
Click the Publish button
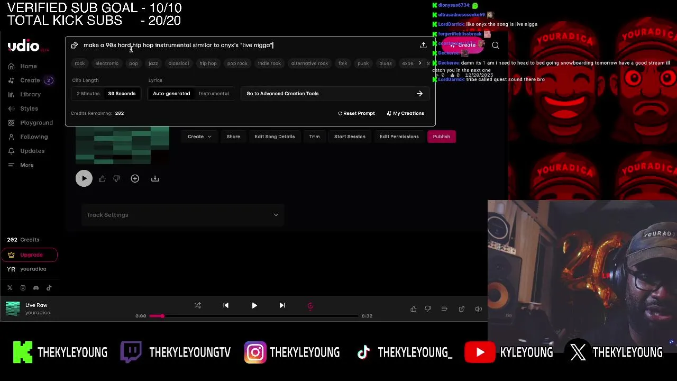[x=442, y=137]
